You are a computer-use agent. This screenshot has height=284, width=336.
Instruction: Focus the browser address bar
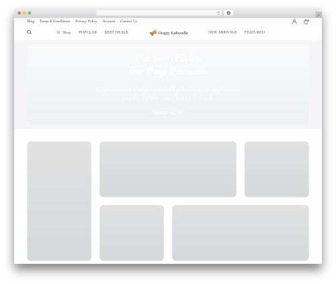point(159,13)
